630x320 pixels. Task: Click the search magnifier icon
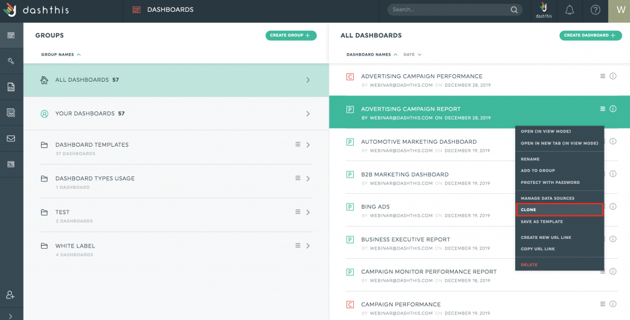click(514, 10)
